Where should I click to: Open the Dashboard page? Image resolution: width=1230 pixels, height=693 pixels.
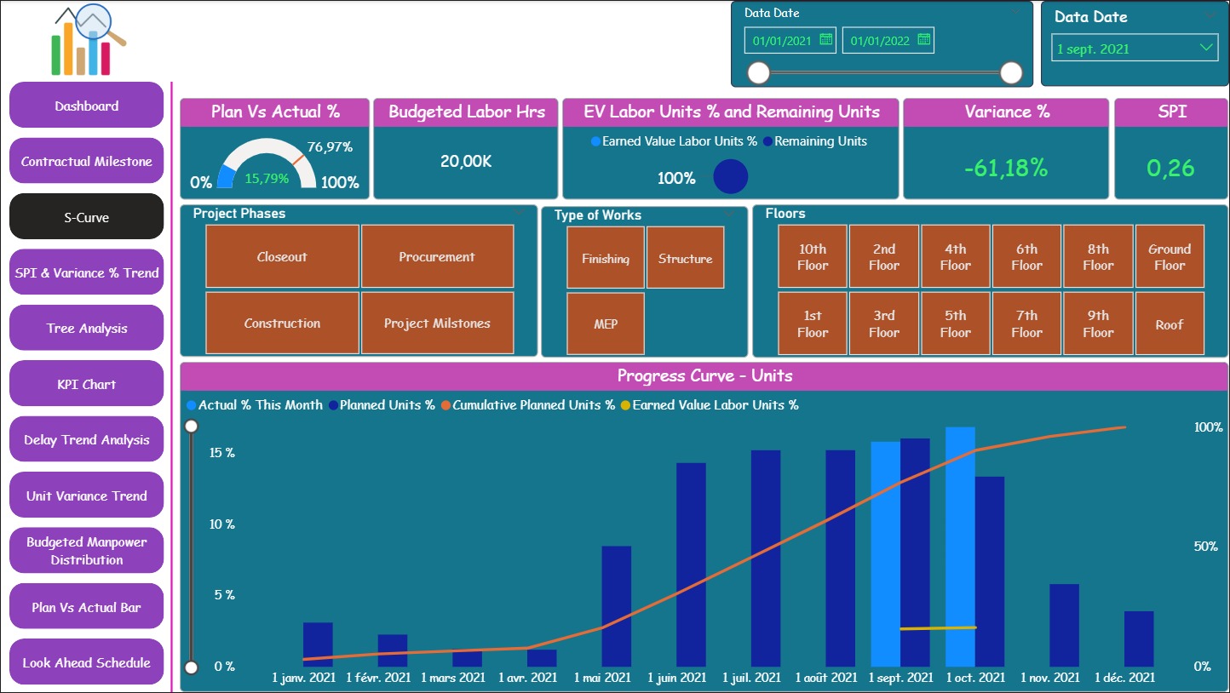pos(86,106)
